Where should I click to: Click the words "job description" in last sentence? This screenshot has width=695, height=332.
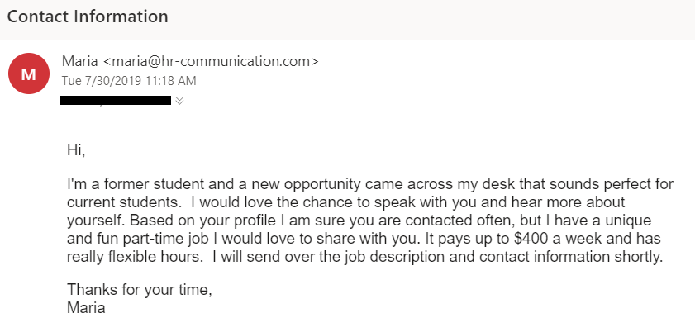tap(403, 257)
